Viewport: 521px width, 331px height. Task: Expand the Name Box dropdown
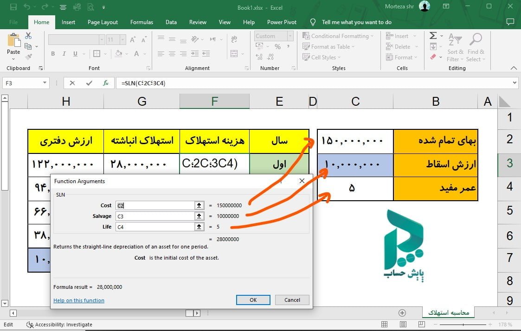[45, 83]
